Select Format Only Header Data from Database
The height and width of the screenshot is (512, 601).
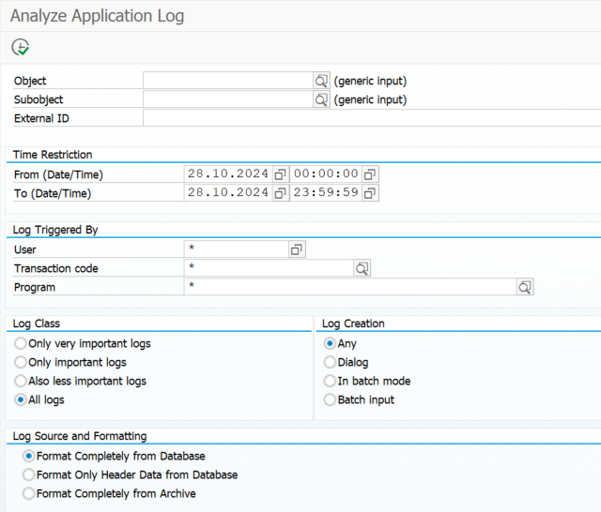[28, 475]
